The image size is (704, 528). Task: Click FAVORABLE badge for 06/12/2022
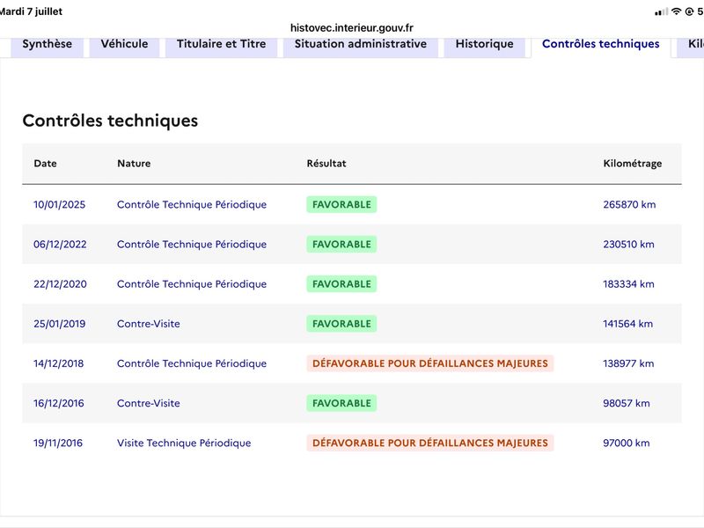(x=341, y=245)
